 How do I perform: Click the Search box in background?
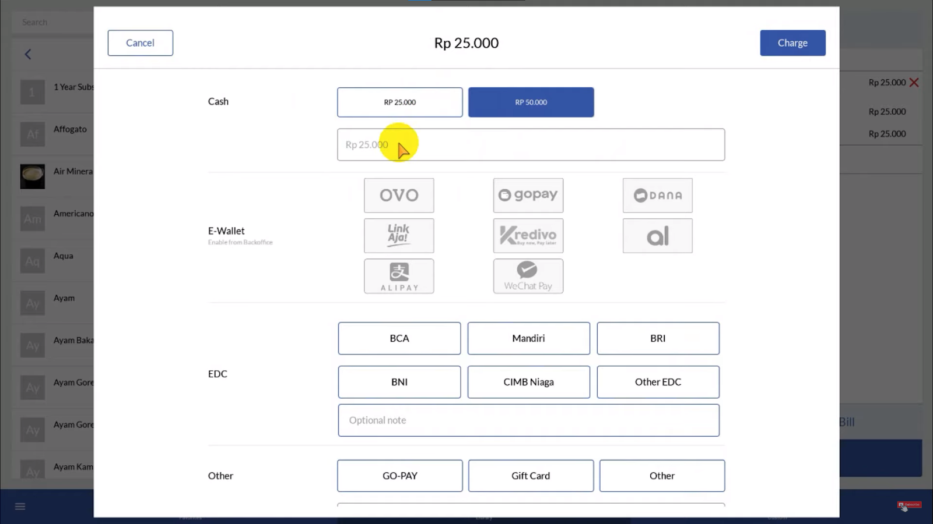pyautogui.click(x=52, y=22)
